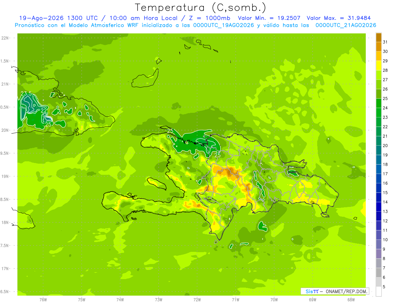
Task: Click the color scale label "30"
Action: pos(385,51)
